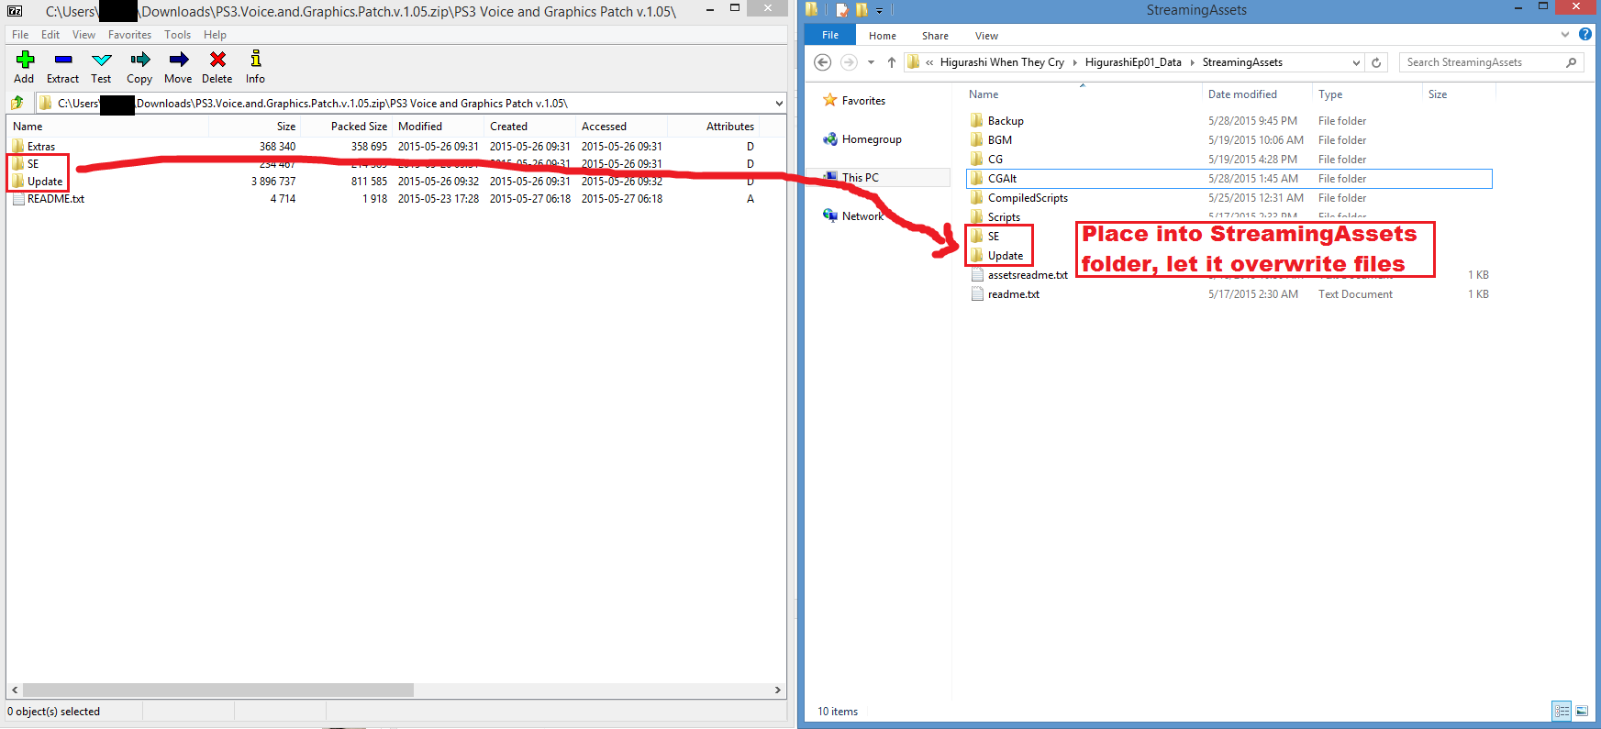
Task: Open the Tools menu in 7-Zip
Action: coord(177,35)
